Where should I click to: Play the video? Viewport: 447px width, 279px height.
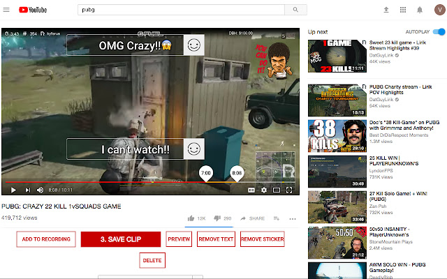[x=13, y=190]
